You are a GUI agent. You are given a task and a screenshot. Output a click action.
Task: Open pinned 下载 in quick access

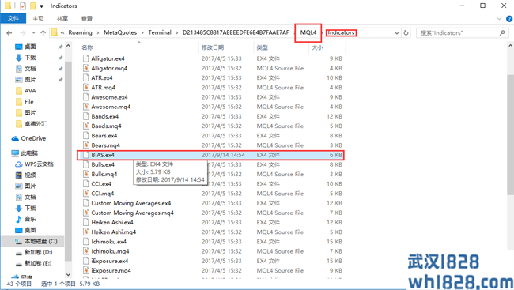[30, 58]
